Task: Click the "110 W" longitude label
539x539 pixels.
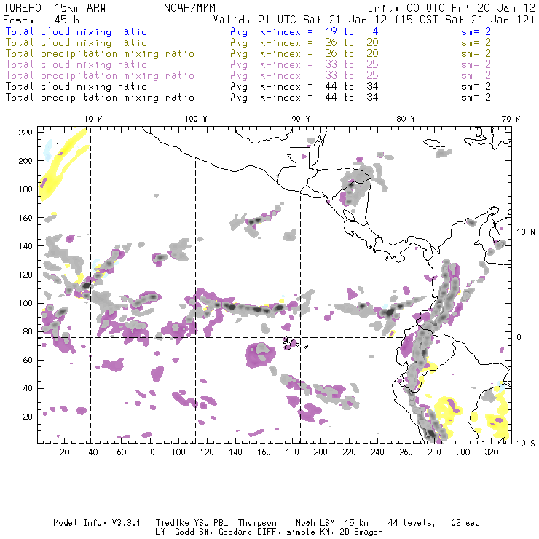Action: [91, 119]
